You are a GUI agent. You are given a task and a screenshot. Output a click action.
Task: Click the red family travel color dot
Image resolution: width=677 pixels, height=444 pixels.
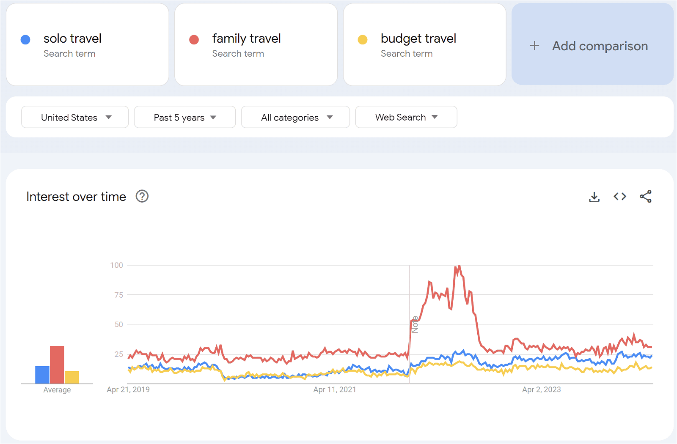click(194, 40)
